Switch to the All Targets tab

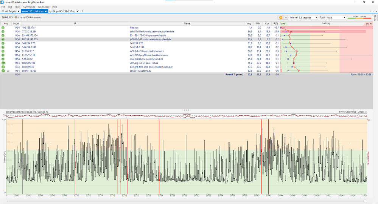11,11
